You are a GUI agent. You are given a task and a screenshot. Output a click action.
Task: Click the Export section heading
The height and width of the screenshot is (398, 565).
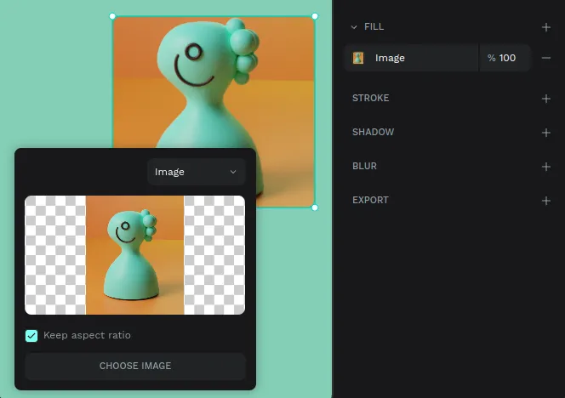point(370,201)
